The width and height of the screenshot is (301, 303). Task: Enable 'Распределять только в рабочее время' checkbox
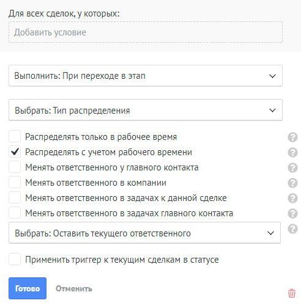coord(15,136)
